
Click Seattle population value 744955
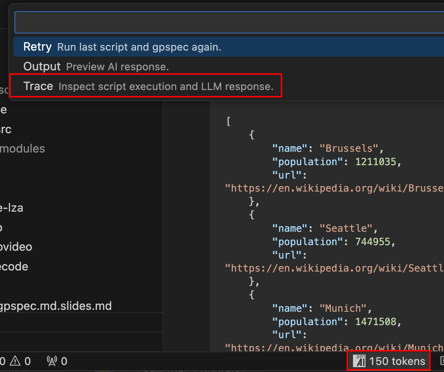coord(373,242)
